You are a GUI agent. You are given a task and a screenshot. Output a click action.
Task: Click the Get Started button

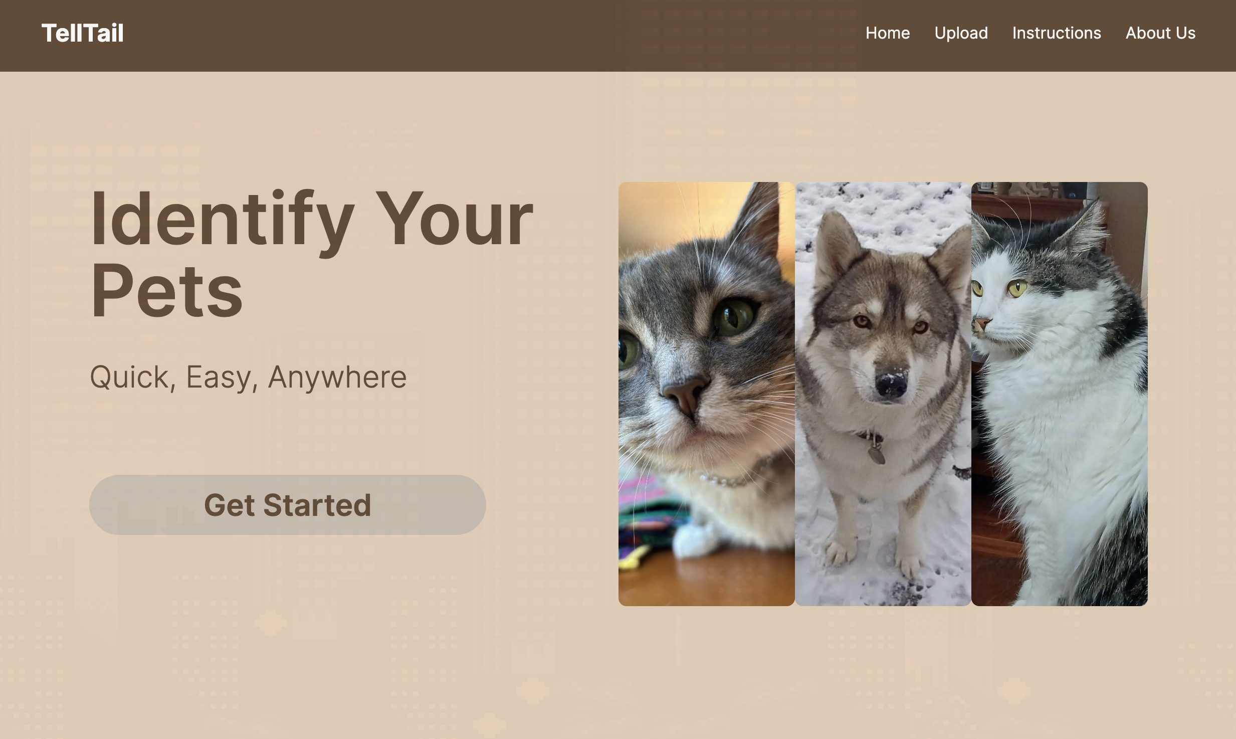[288, 505]
